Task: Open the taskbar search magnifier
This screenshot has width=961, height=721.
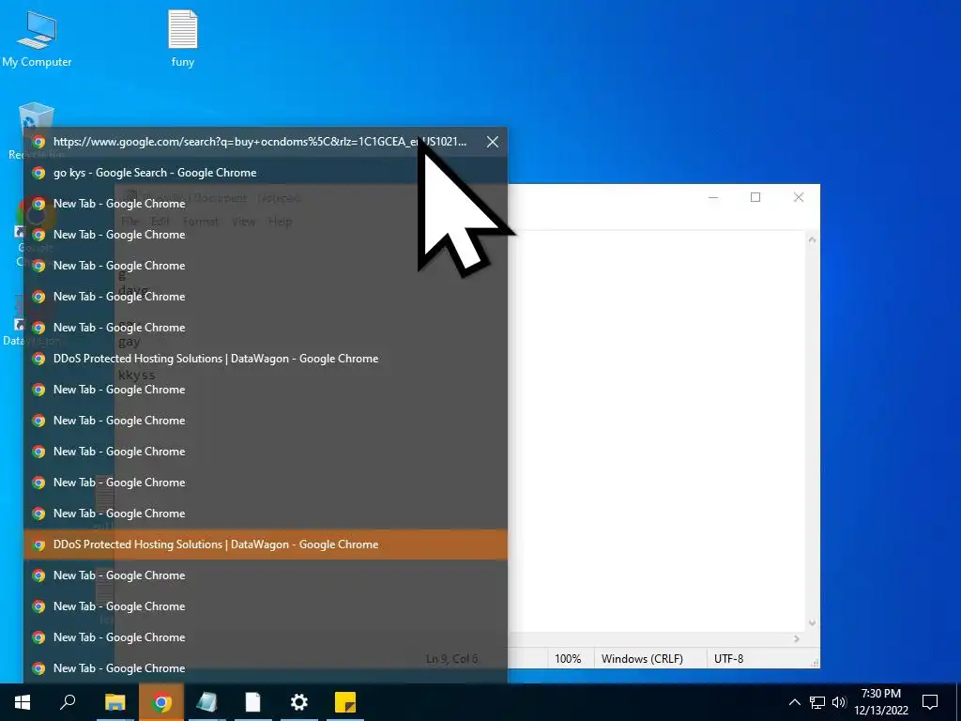Action: 68,702
